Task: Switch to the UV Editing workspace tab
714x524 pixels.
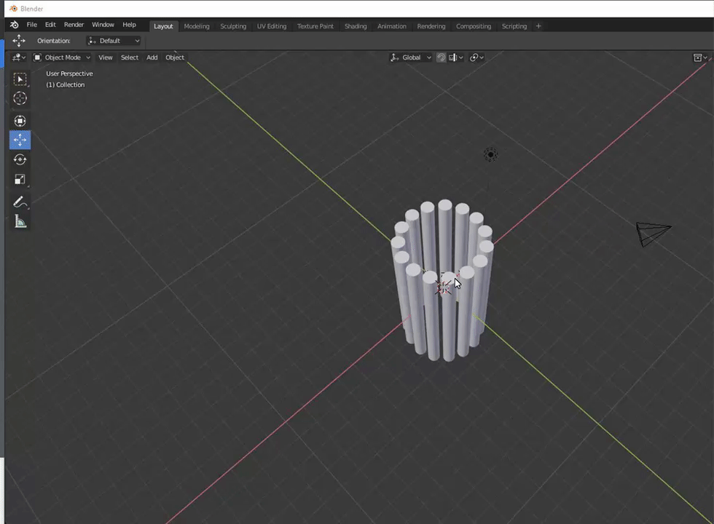Action: pyautogui.click(x=272, y=26)
